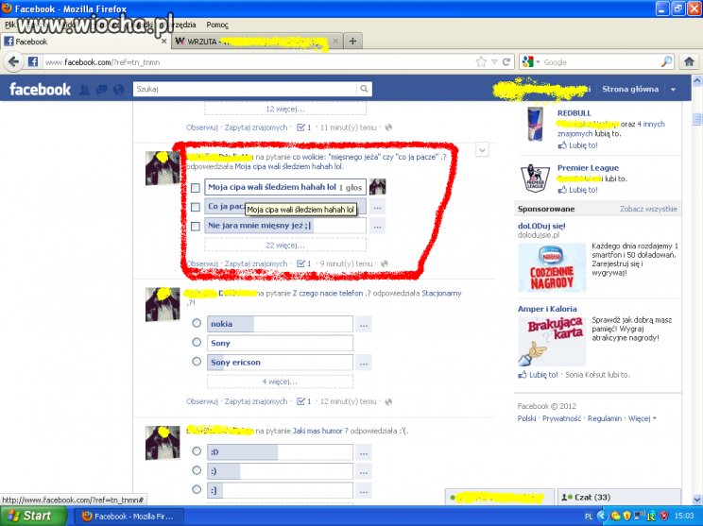Go back with the browser back arrow
The width and height of the screenshot is (703, 526).
coord(14,61)
